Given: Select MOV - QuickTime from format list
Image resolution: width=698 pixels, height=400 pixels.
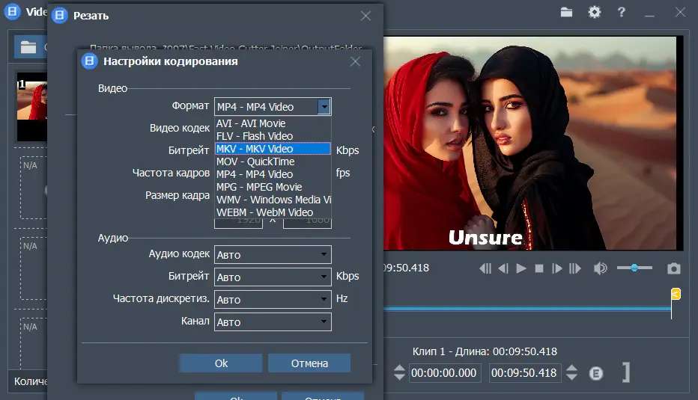Looking at the screenshot, I should click(255, 161).
